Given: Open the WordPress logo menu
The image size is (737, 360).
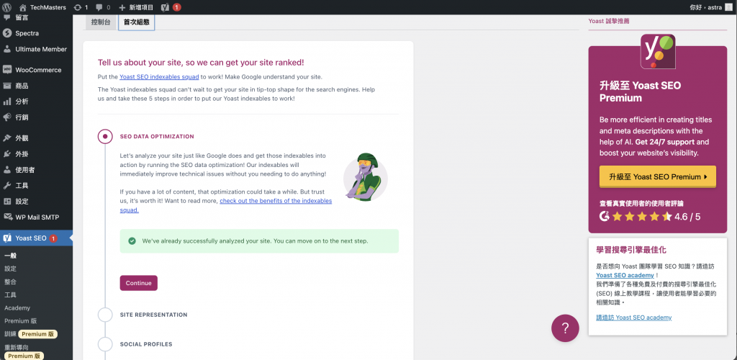Looking at the screenshot, I should click(7, 7).
